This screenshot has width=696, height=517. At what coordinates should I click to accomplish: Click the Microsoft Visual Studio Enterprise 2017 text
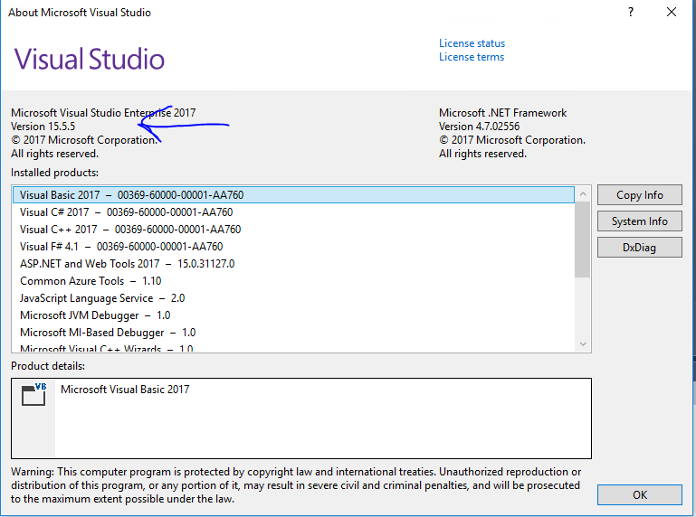[x=103, y=113]
